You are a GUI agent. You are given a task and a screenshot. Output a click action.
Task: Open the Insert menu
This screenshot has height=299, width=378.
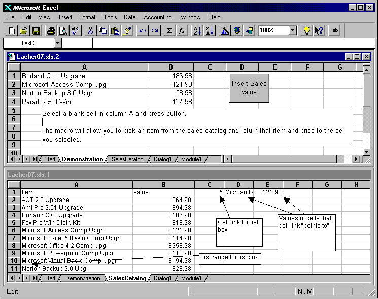pyautogui.click(x=65, y=17)
